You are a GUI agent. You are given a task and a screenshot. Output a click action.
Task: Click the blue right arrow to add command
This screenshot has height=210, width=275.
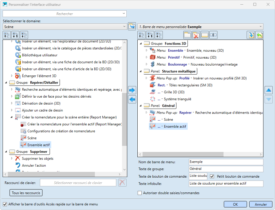pyautogui.click(x=132, y=90)
